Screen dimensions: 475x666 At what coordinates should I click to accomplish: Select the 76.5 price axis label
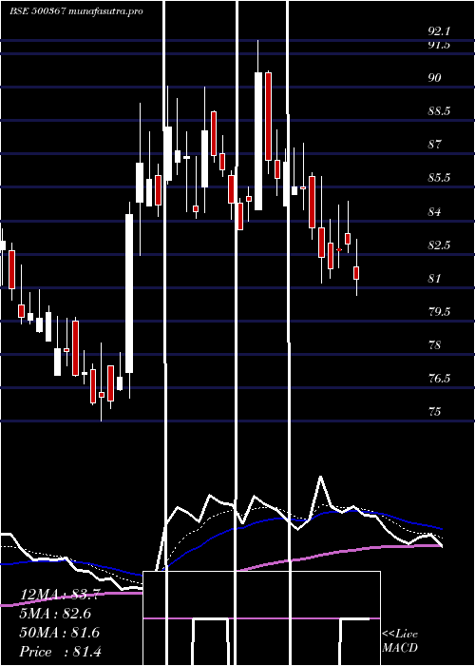click(x=439, y=378)
